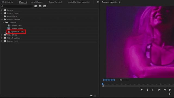This screenshot has width=174, height=98.
Task: Select the Constant Power label
Action: click(x=17, y=29)
